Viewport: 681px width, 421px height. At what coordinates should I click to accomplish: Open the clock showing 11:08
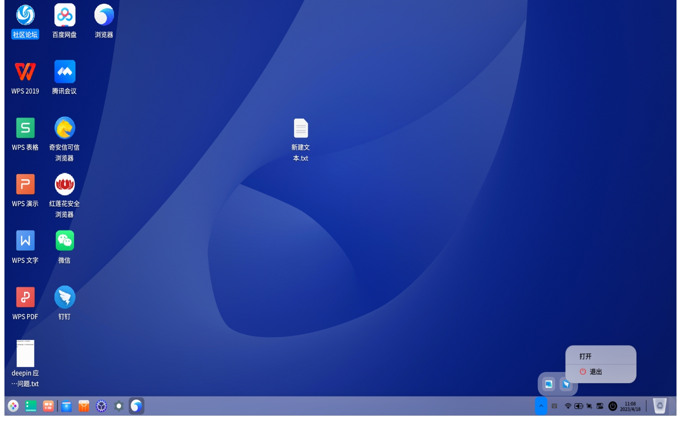630,407
